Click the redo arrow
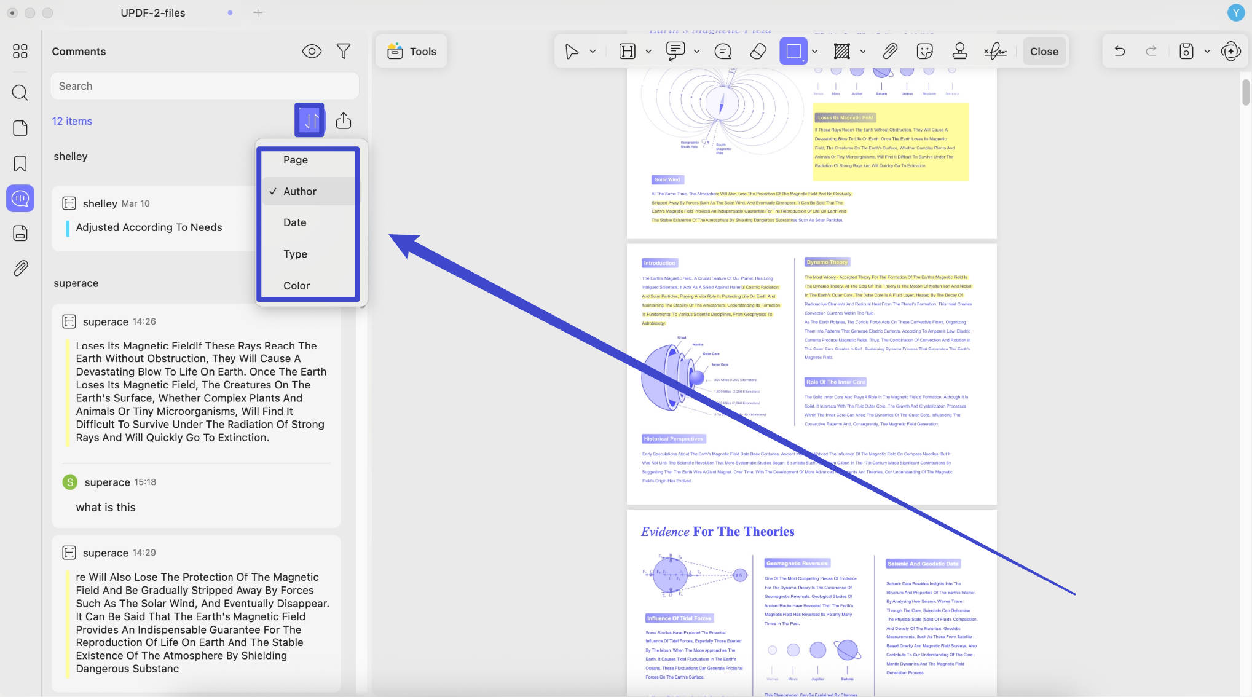The image size is (1252, 697). click(1151, 52)
